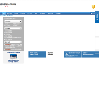Open the 财富管理 menu item
Image resolution: width=99 pixels, height=99 pixels.
click(43, 13)
